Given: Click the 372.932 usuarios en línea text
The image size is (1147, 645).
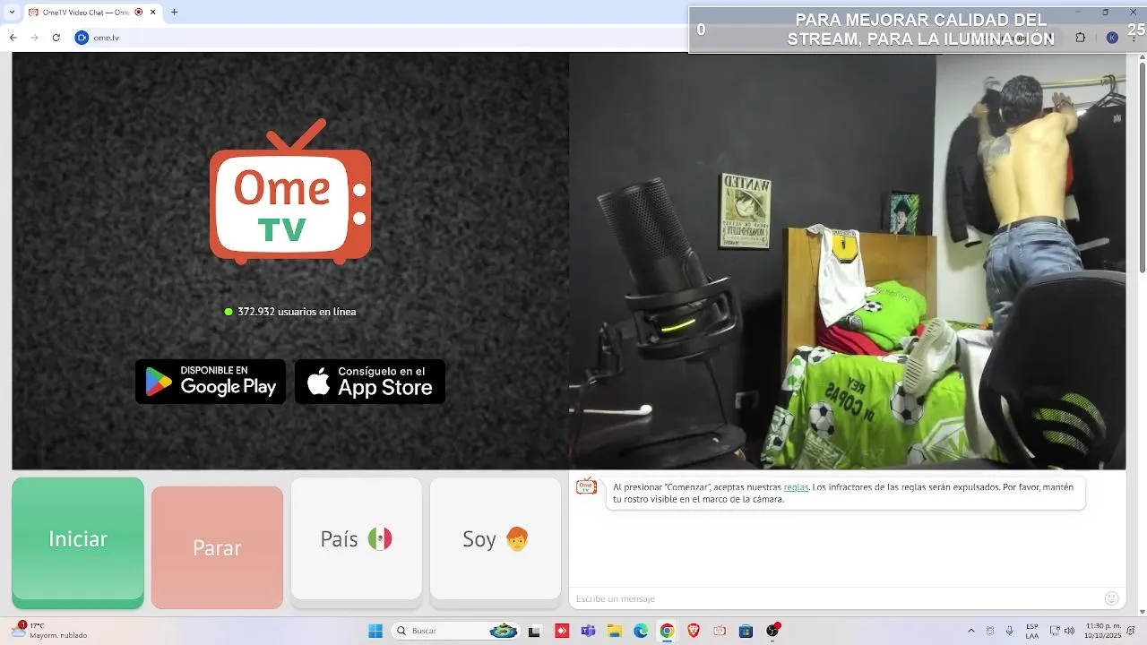Looking at the screenshot, I should click(x=297, y=312).
